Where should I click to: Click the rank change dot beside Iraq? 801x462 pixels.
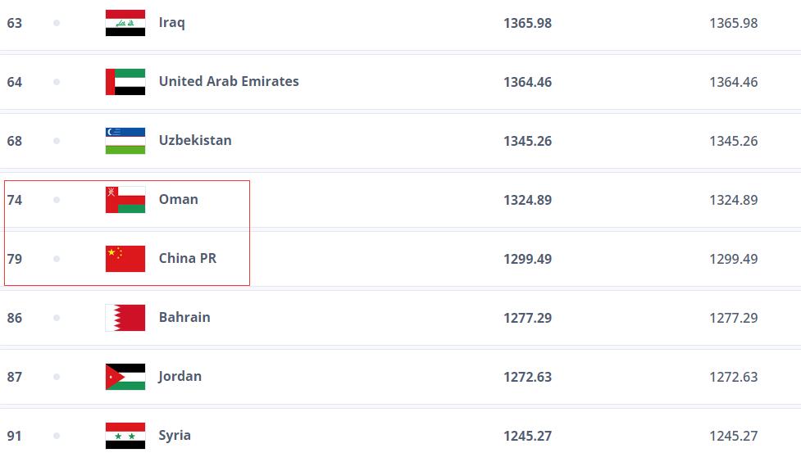click(57, 23)
